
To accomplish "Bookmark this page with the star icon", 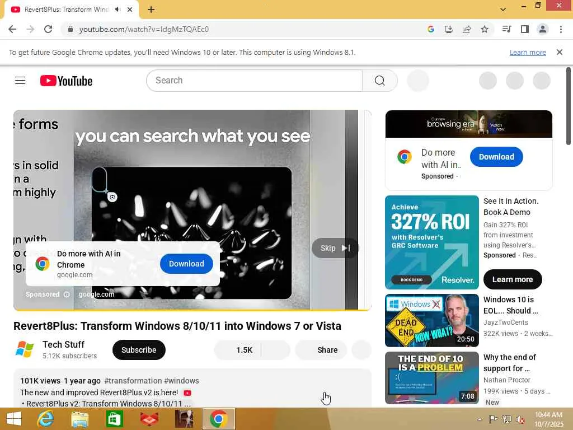I will [485, 29].
